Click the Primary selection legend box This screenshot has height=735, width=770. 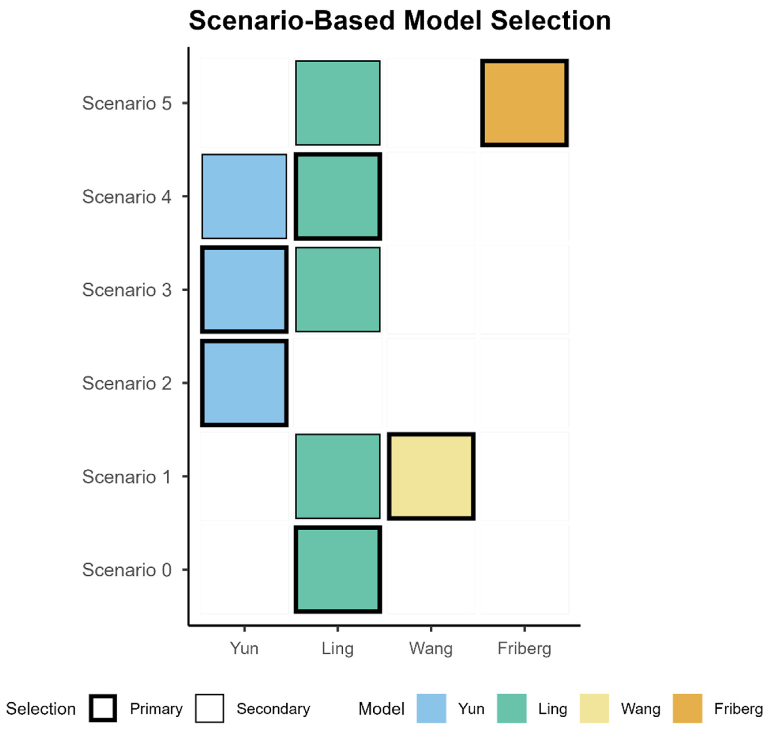(x=103, y=708)
